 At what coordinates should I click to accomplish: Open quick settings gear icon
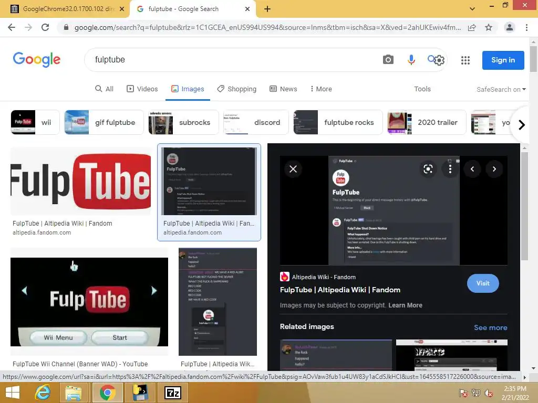coord(439,60)
